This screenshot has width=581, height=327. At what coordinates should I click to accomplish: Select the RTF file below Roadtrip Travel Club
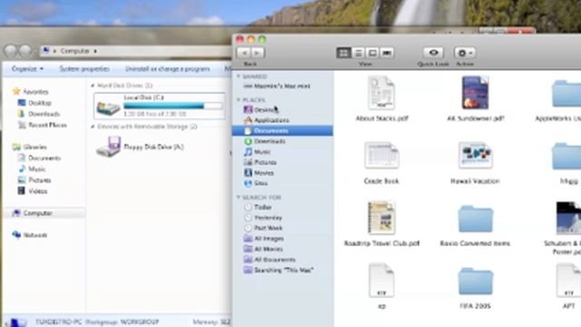click(381, 285)
